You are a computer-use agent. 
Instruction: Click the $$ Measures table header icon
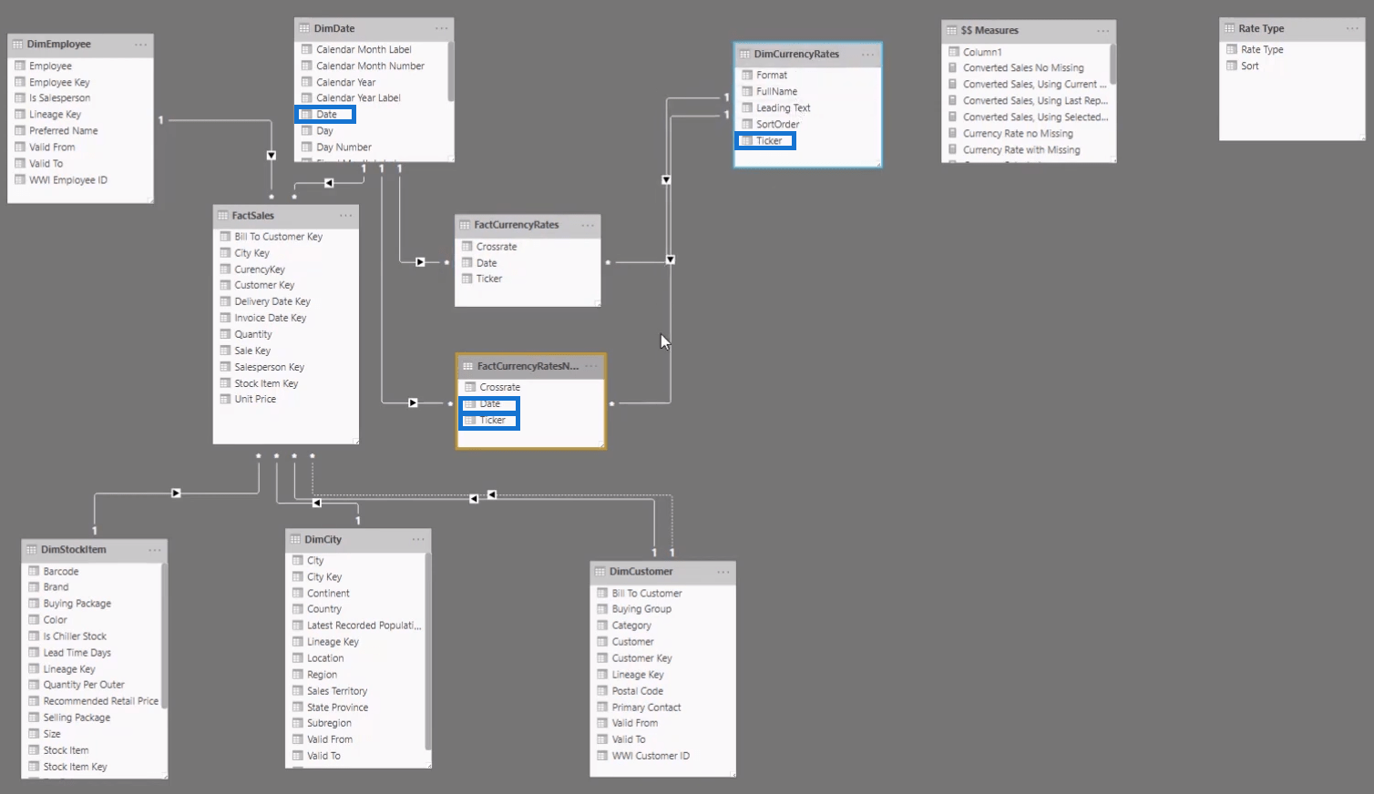click(x=952, y=31)
